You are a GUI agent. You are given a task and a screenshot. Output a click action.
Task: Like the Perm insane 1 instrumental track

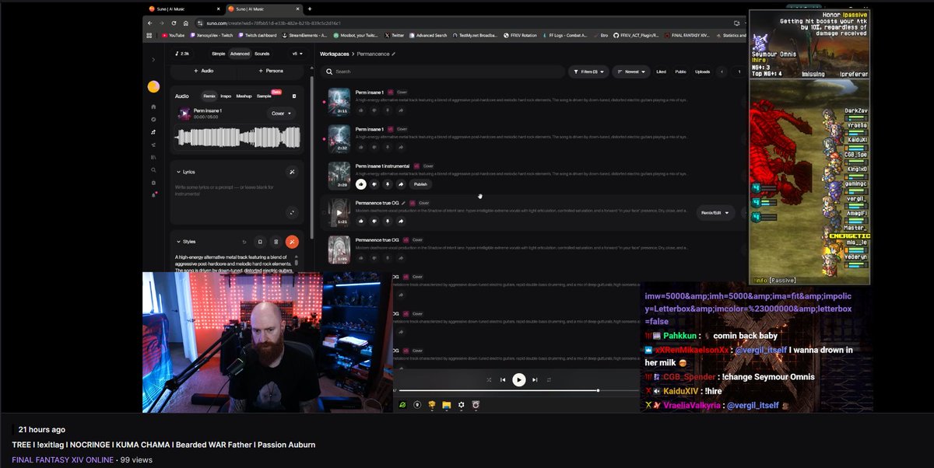click(361, 184)
